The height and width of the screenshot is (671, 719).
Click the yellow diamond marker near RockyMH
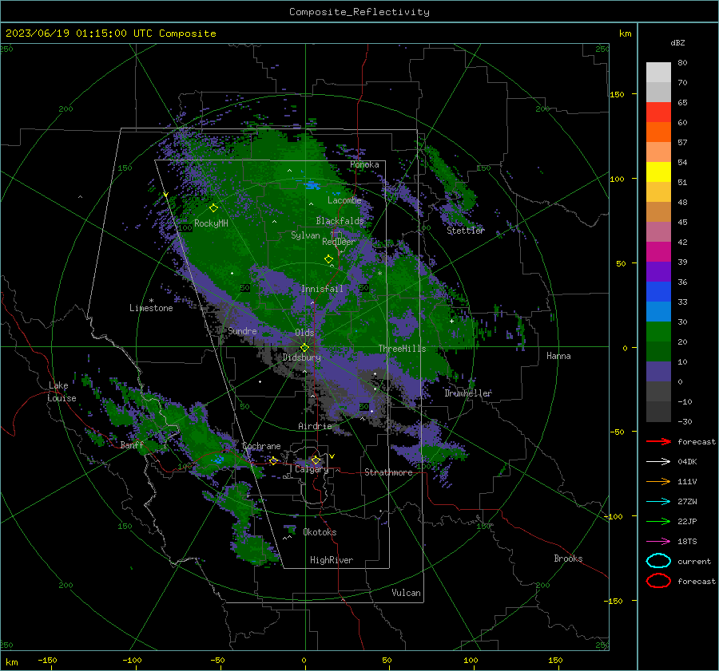pyautogui.click(x=213, y=208)
